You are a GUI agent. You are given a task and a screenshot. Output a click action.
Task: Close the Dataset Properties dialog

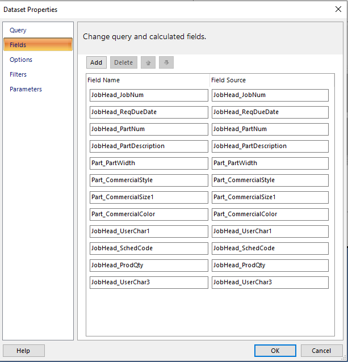click(338, 9)
